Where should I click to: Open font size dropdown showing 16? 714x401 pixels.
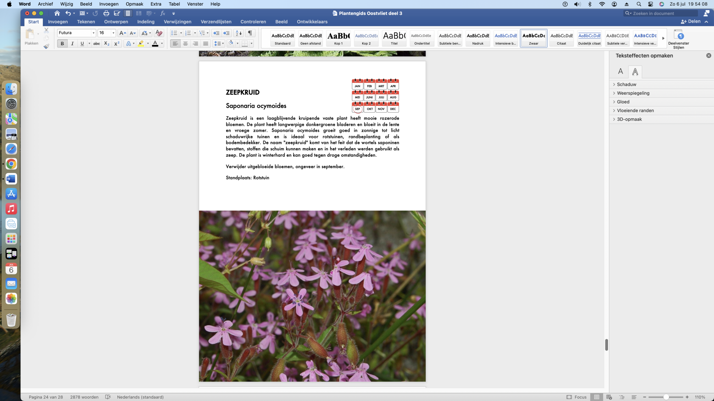click(113, 33)
